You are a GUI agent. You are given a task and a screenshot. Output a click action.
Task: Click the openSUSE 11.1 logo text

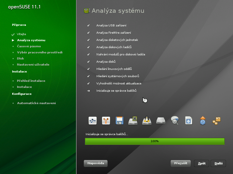[x=24, y=7]
